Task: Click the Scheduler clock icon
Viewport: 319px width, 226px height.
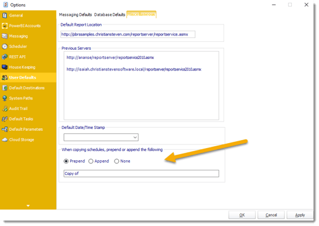Action: [x=4, y=47]
